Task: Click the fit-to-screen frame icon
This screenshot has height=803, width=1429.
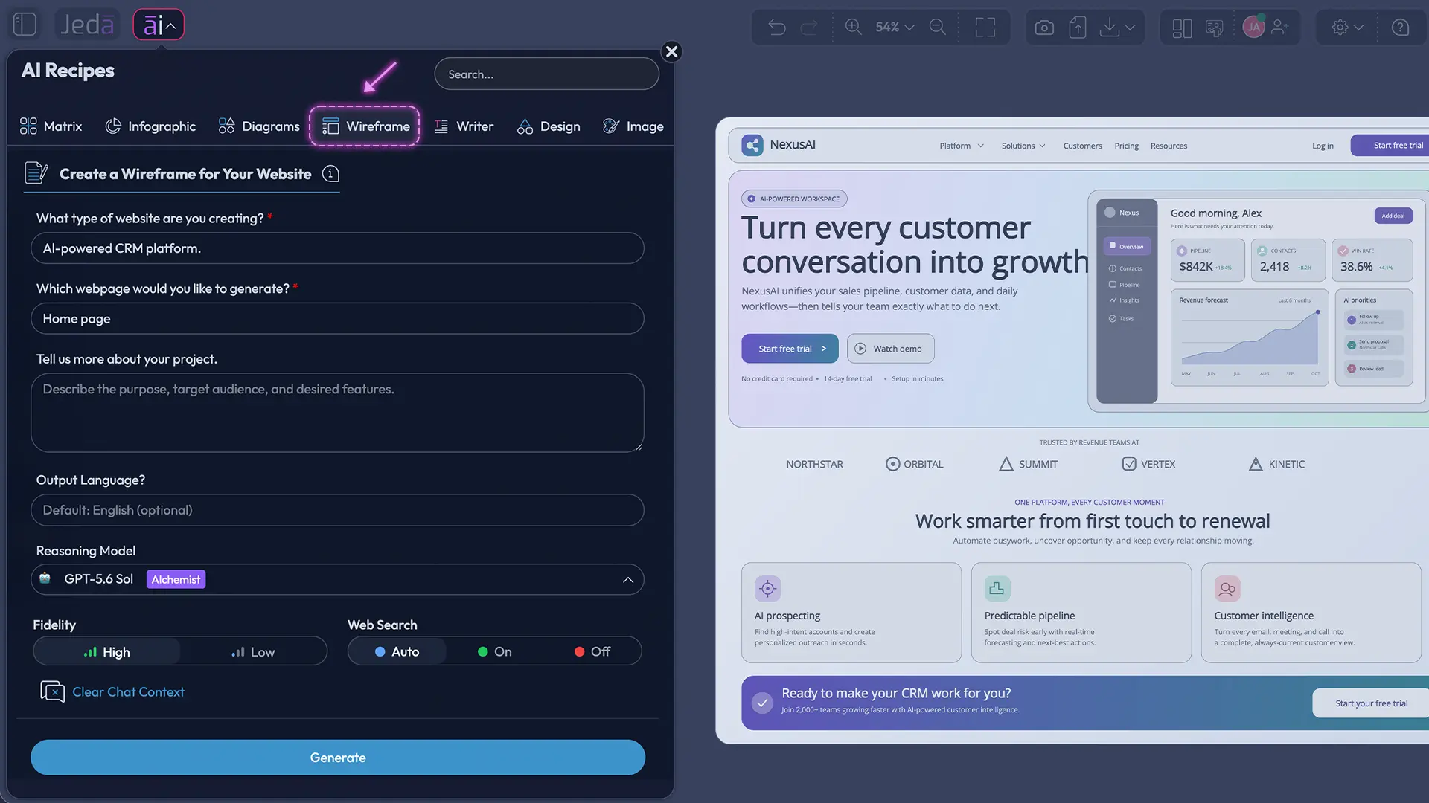Action: coord(985,28)
